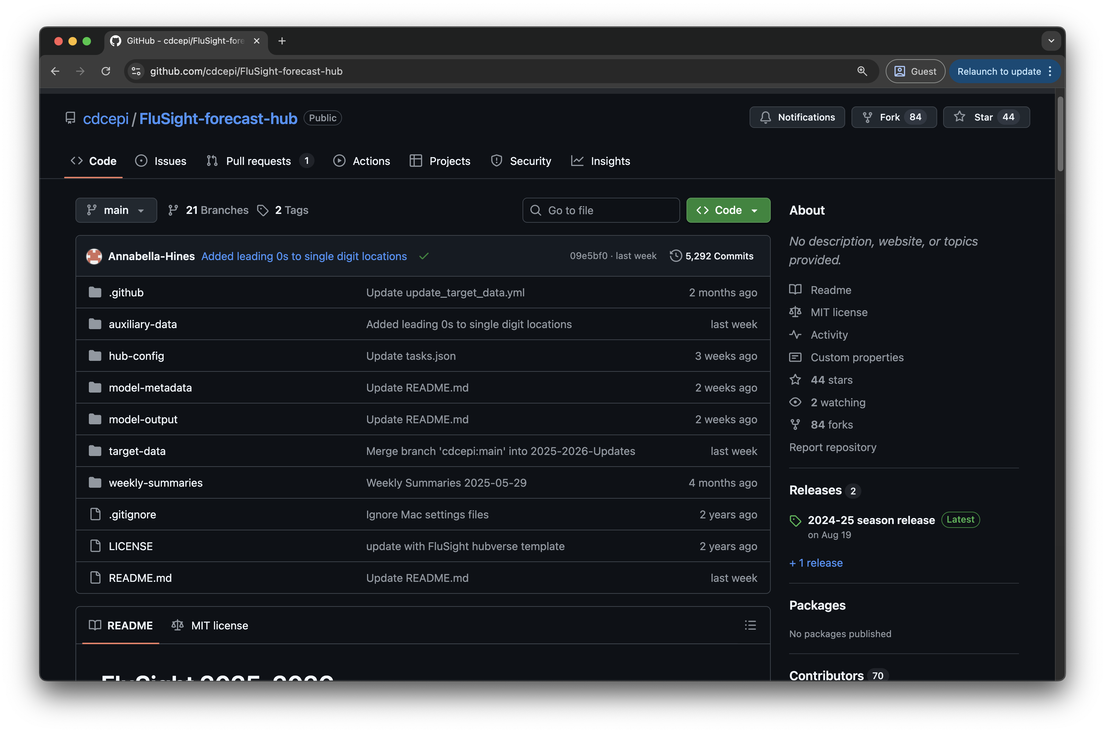Open Actions using its play icon

click(339, 161)
